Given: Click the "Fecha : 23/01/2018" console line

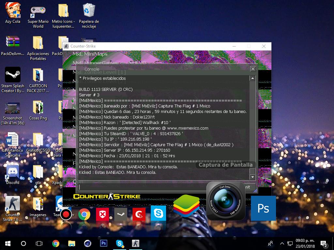Looking at the screenshot, I should click(127, 156).
